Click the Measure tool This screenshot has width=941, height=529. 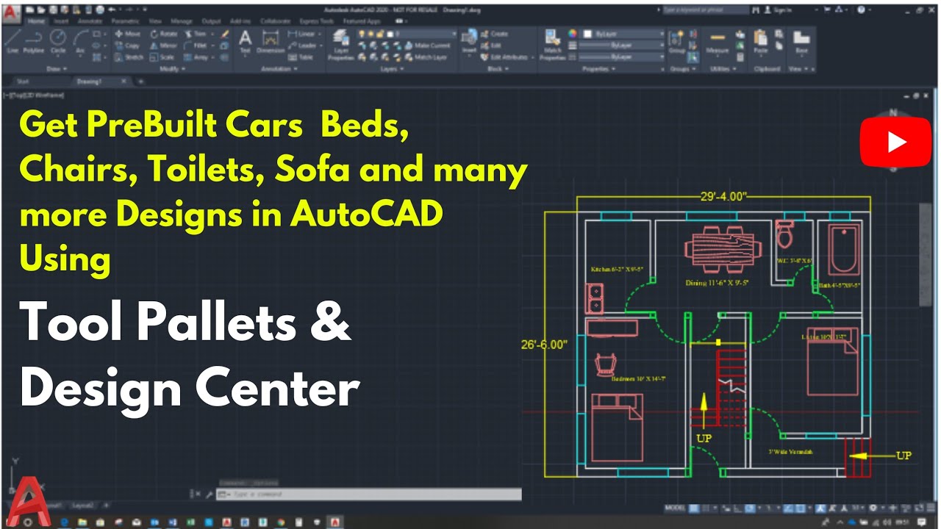(718, 42)
